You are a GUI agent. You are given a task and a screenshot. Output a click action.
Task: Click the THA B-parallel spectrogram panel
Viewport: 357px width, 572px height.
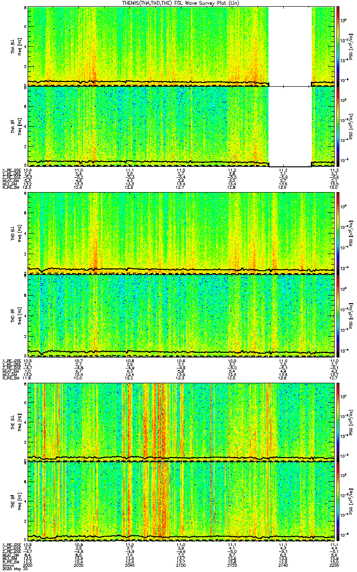(181, 126)
